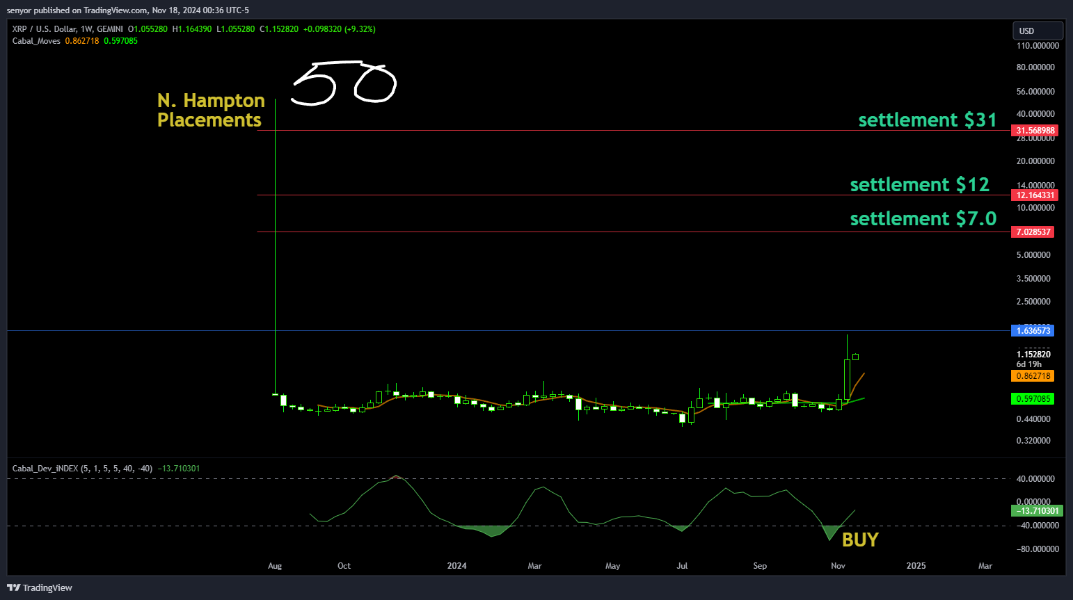Click the -80.000000 indicator scale value
The width and height of the screenshot is (1073, 600).
(x=1036, y=549)
